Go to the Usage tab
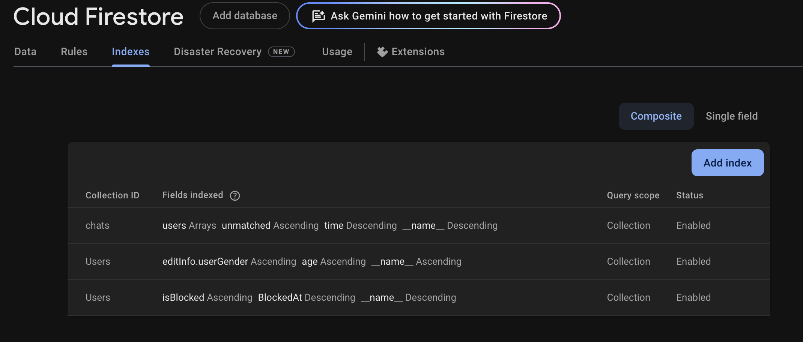 [x=337, y=52]
